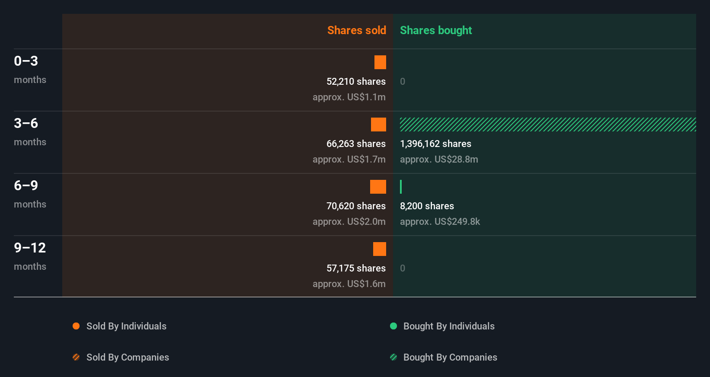Screen dimensions: 710x377
Task: Select the orange sold bar for 0–3 months
Action: pos(380,62)
